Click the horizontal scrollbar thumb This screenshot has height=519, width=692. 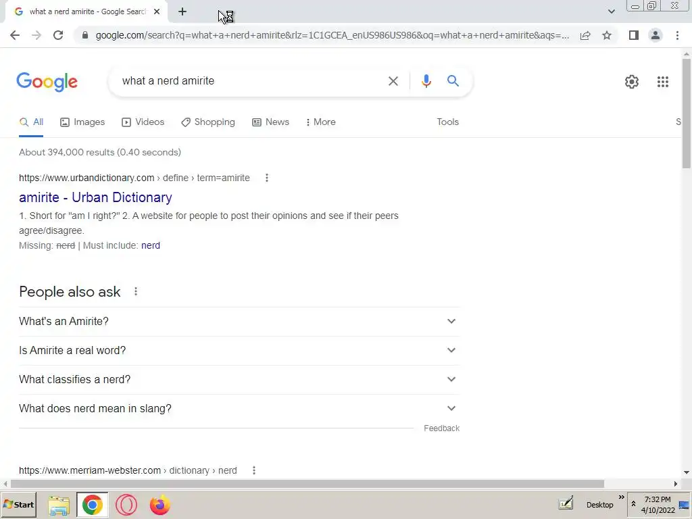point(307,484)
